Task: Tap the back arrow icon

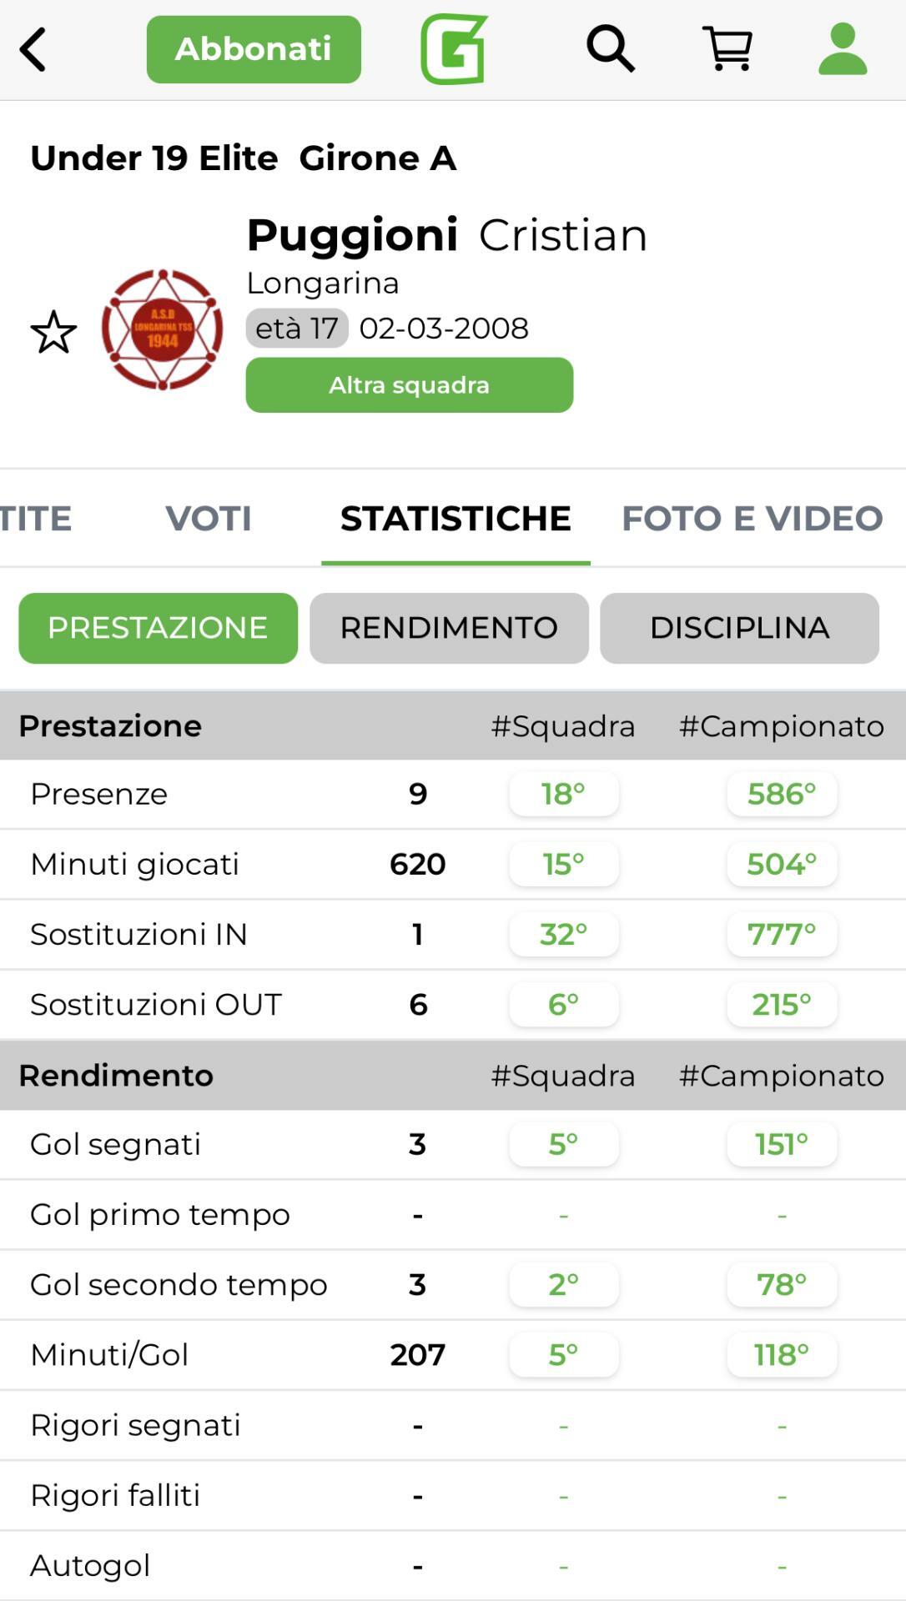Action: (x=33, y=49)
